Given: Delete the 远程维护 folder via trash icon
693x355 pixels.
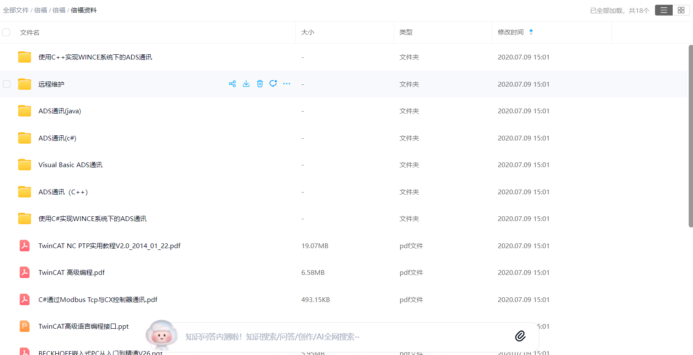Looking at the screenshot, I should 260,84.
